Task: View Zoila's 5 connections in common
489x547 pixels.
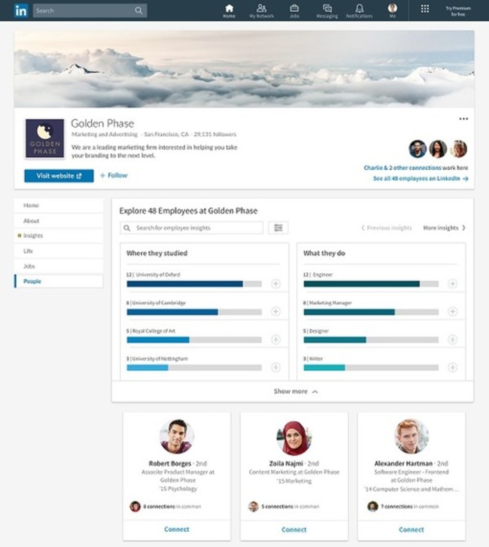Action: [290, 506]
